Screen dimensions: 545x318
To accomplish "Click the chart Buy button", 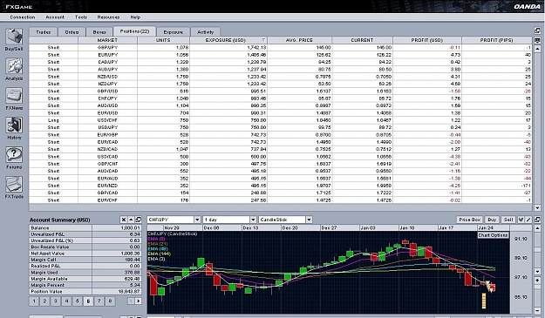I will point(492,220).
